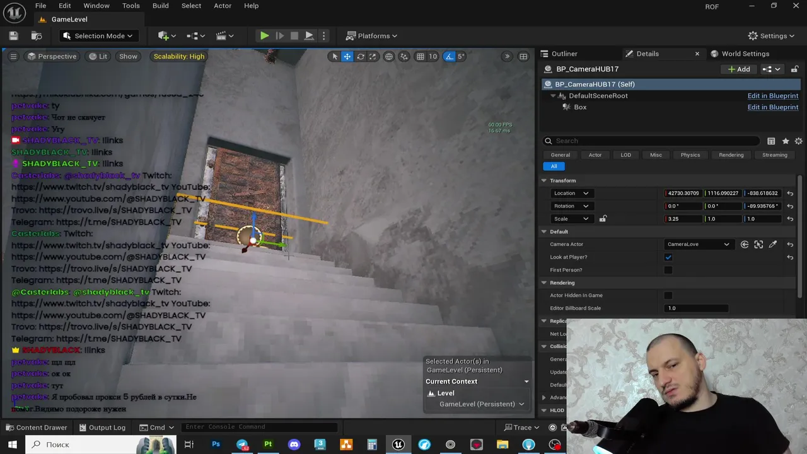Toggle the Scale lock ratio icon

(603, 219)
